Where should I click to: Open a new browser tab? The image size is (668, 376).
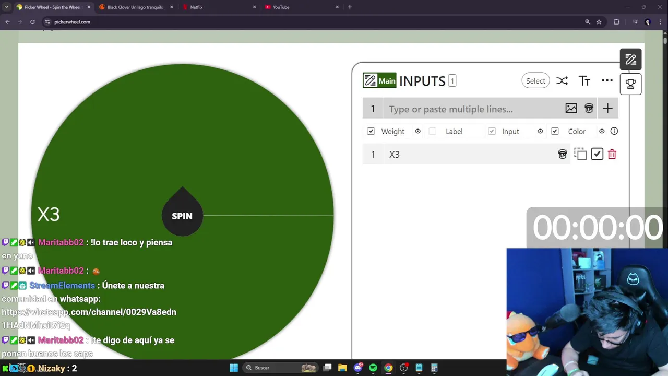(350, 7)
